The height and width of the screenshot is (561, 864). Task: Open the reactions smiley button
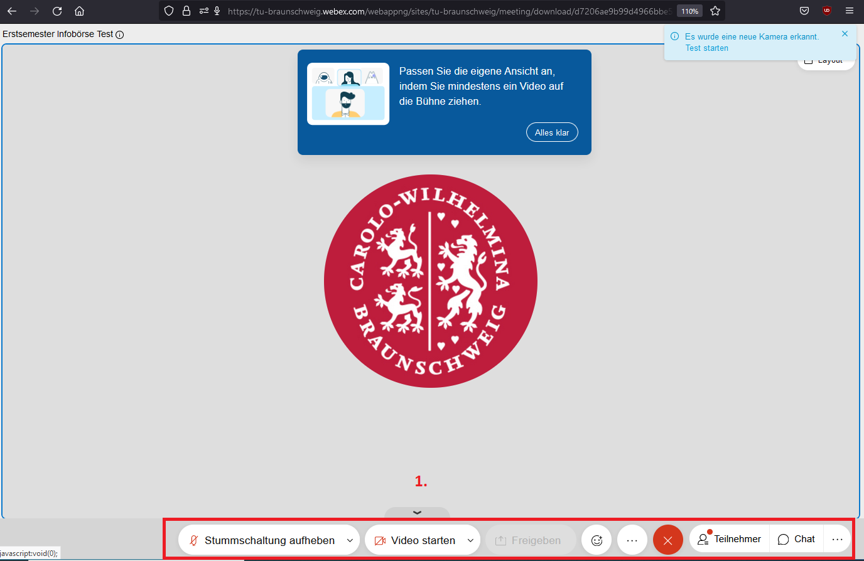[x=597, y=540]
